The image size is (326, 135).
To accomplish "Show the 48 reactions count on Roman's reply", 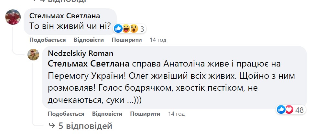I will (299, 110).
